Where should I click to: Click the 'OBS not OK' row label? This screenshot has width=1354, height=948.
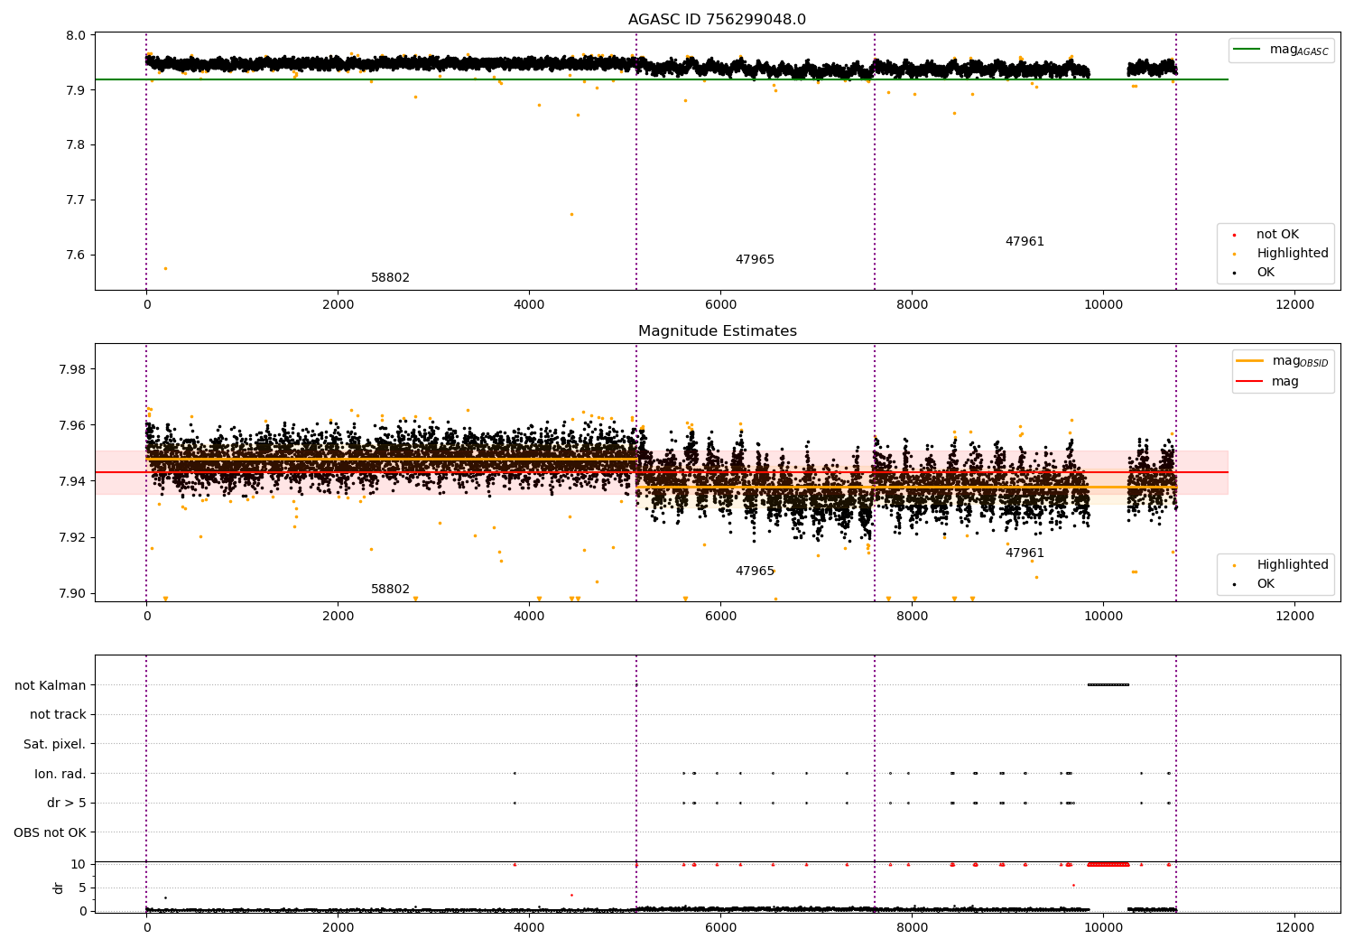(51, 832)
